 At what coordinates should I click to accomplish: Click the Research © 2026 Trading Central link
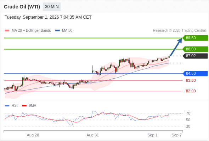[x=179, y=31]
